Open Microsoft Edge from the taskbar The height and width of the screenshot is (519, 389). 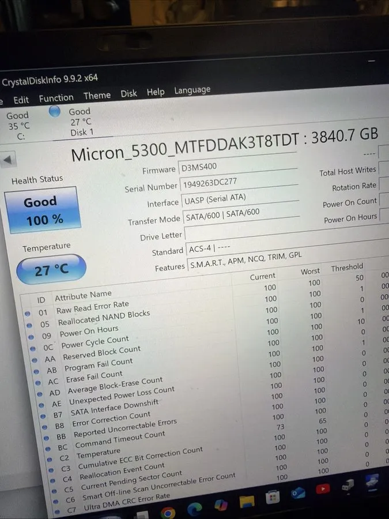tap(195, 509)
